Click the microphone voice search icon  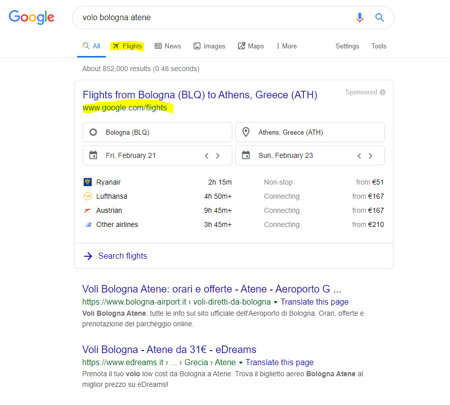point(359,18)
